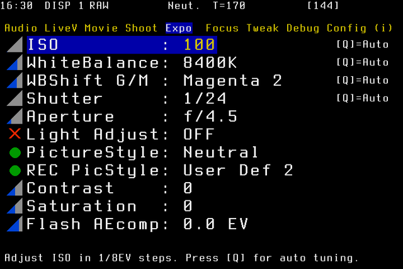Screen dimensions: 403x269
Task: Toggle the green dot beside REC PicStyle
Action: pos(15,171)
